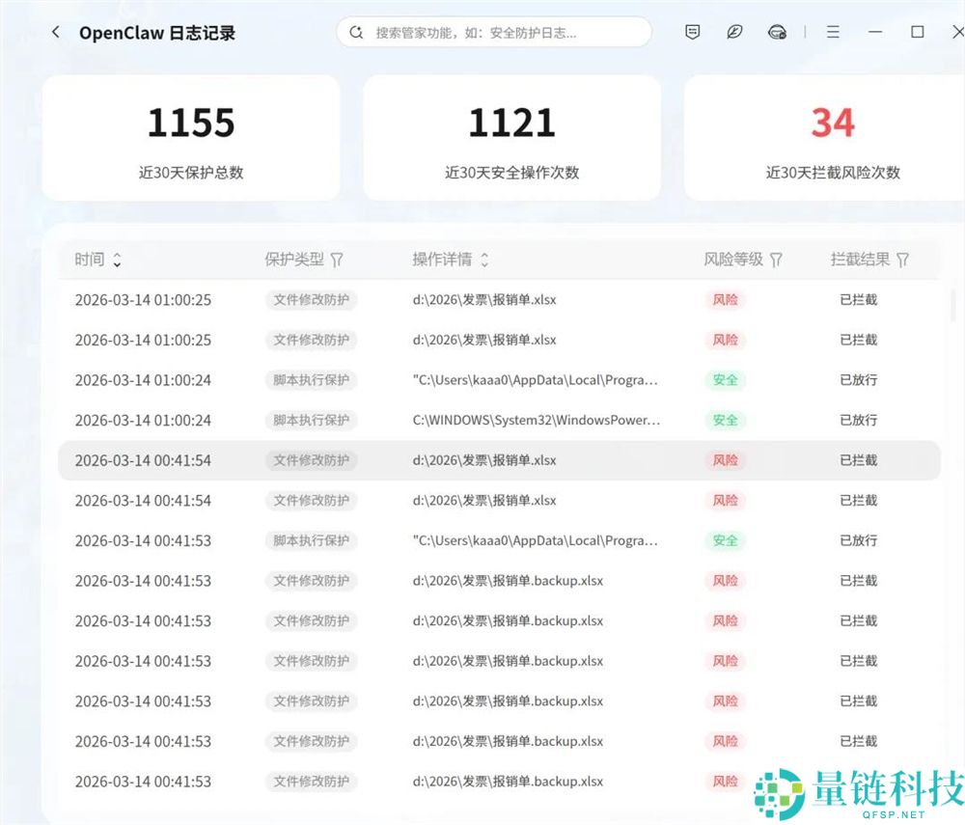Image resolution: width=965 pixels, height=825 pixels.
Task: Click the 风险 tag on the first log row
Action: click(x=725, y=300)
